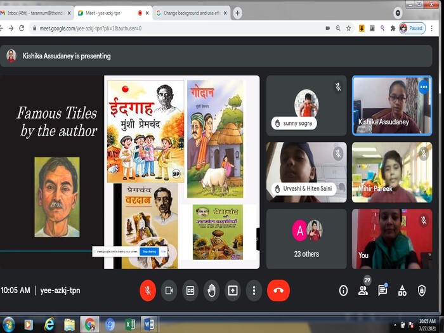
Task: Open the blue Chromium taskbar icon
Action: pos(110,325)
